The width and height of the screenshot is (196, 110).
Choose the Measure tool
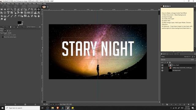point(36,9)
